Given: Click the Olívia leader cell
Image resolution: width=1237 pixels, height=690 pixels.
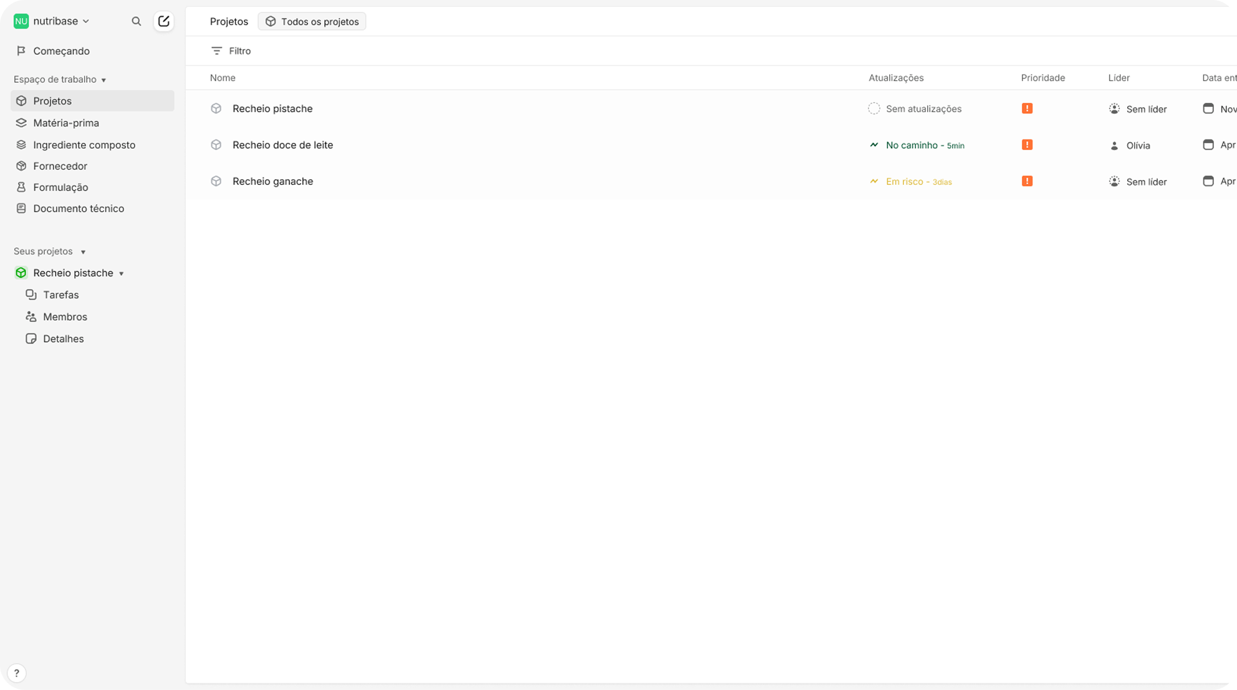Looking at the screenshot, I should (1137, 145).
